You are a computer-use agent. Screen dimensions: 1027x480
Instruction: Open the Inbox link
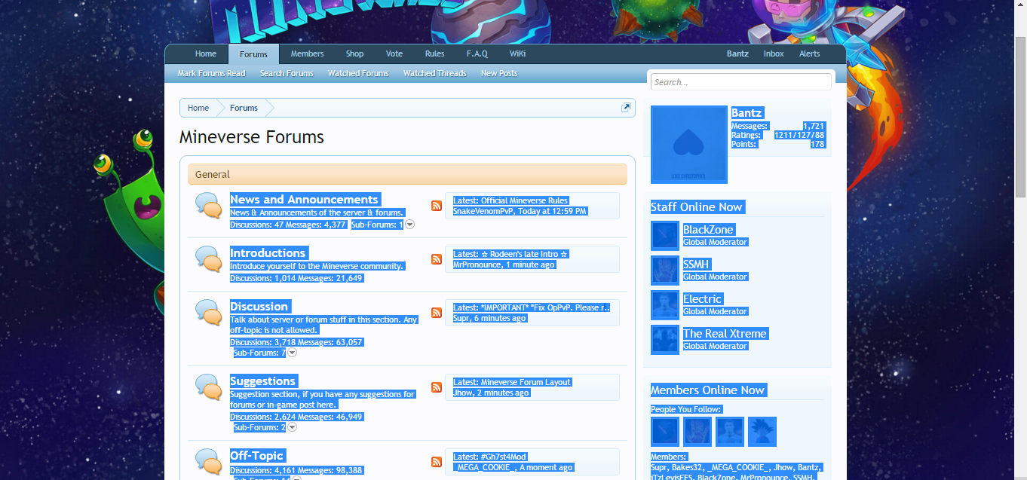click(774, 54)
